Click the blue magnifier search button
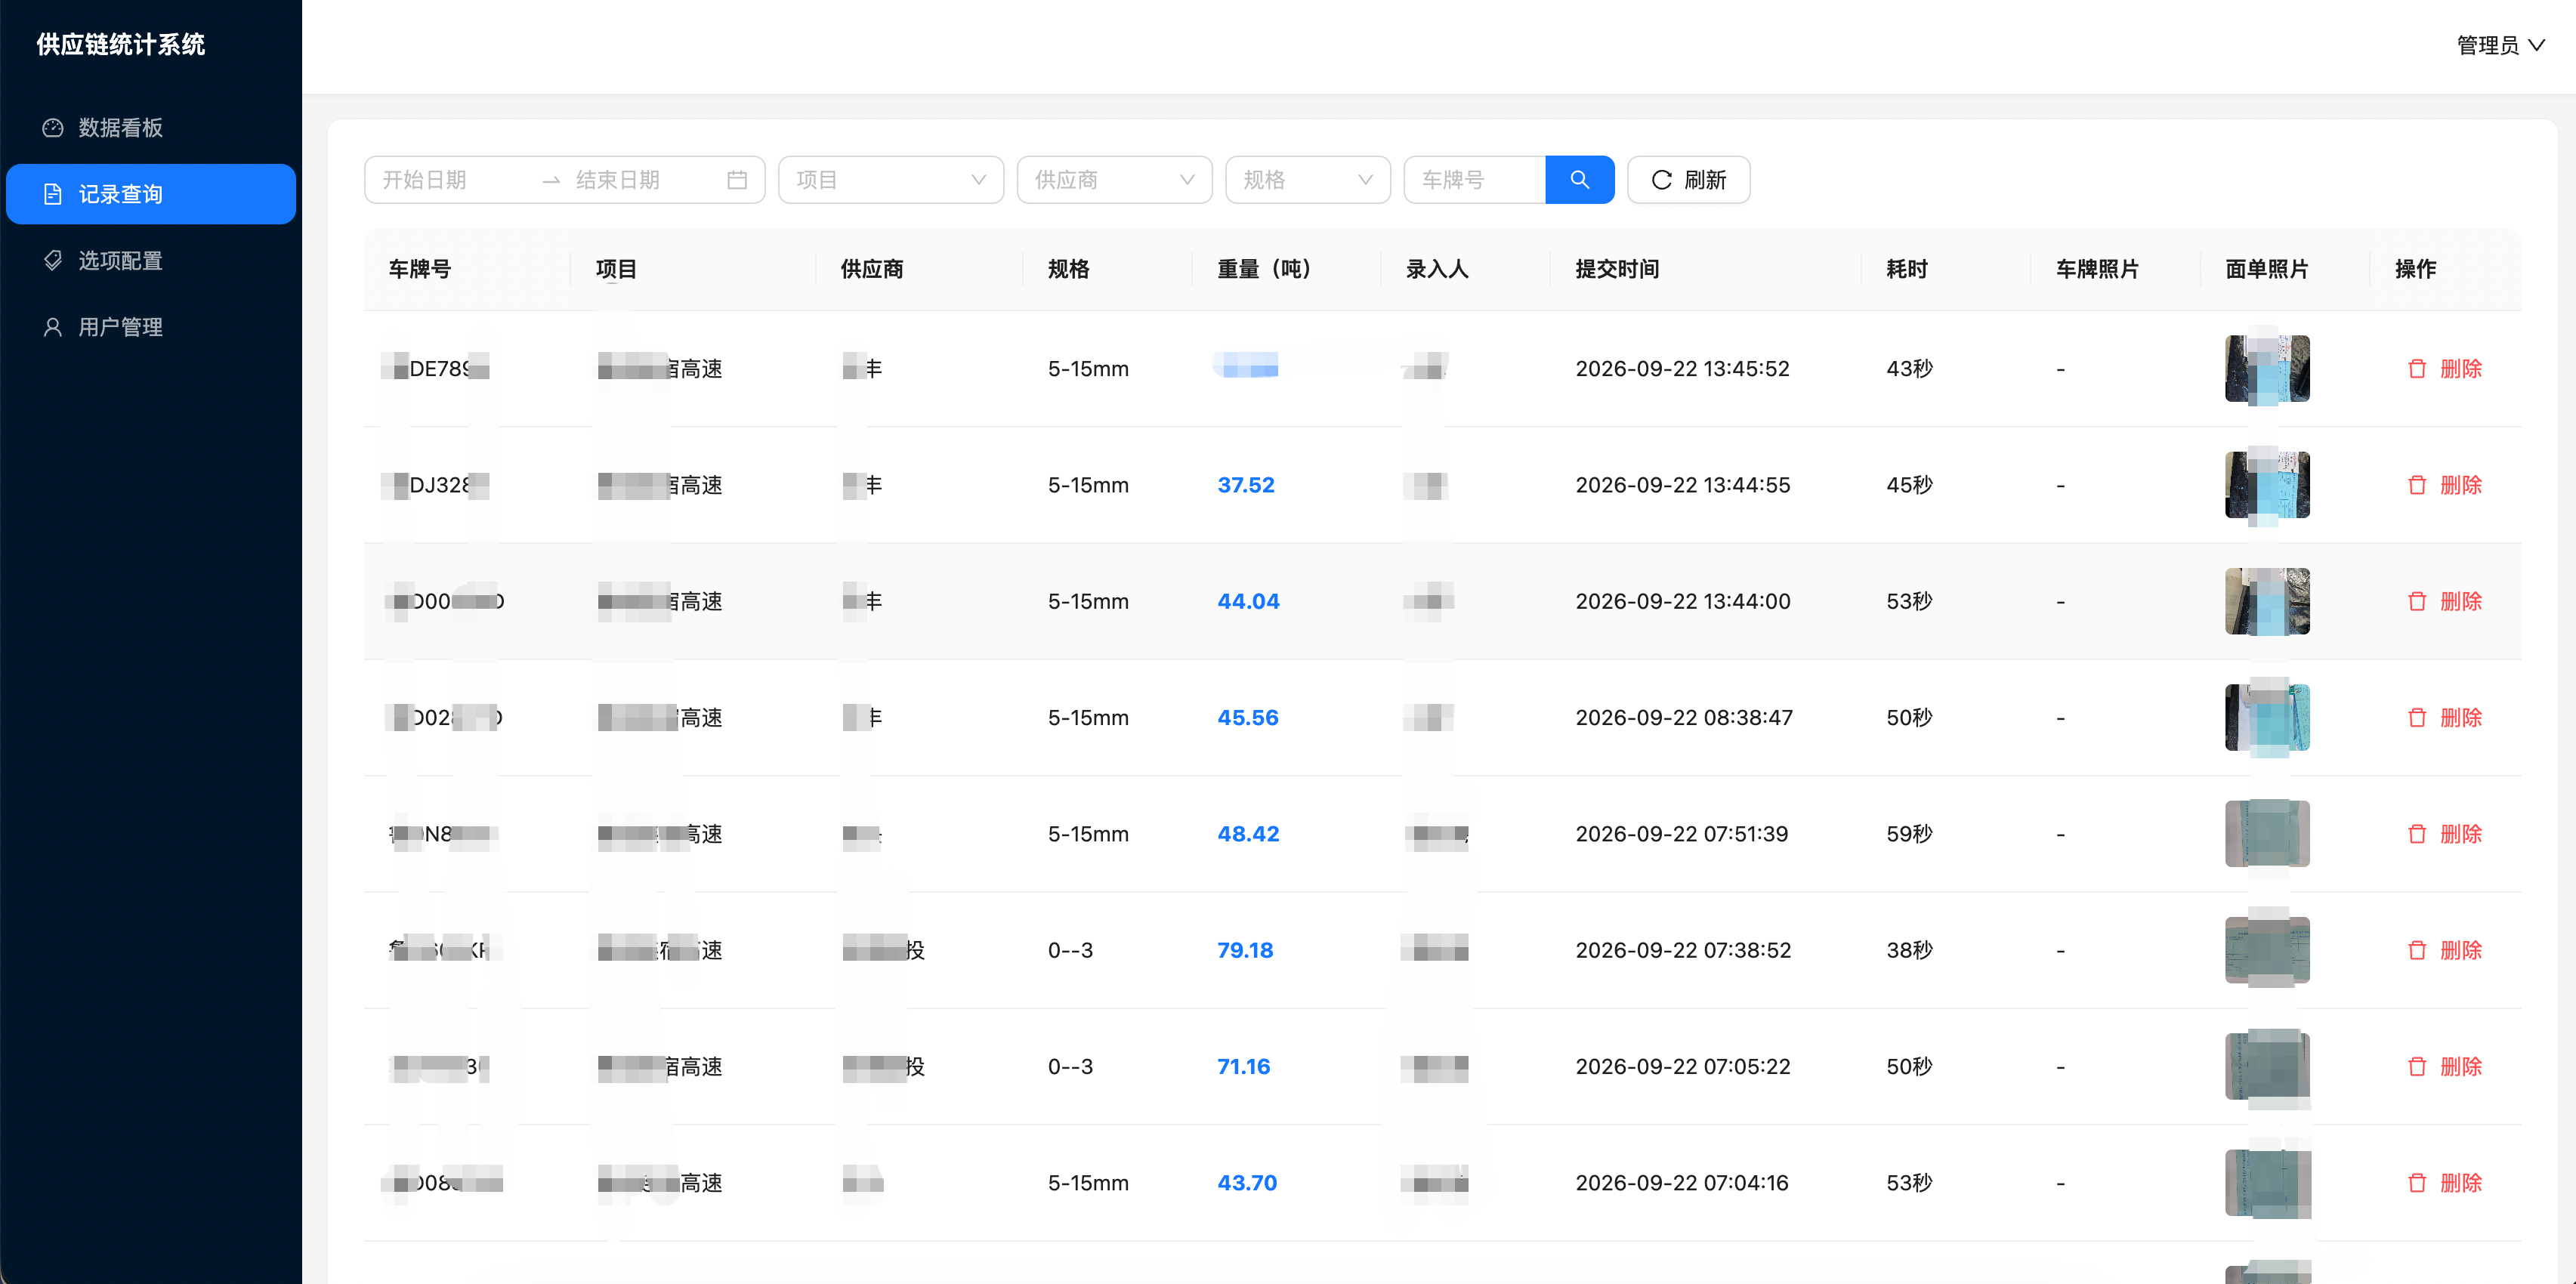The width and height of the screenshot is (2576, 1284). point(1579,180)
